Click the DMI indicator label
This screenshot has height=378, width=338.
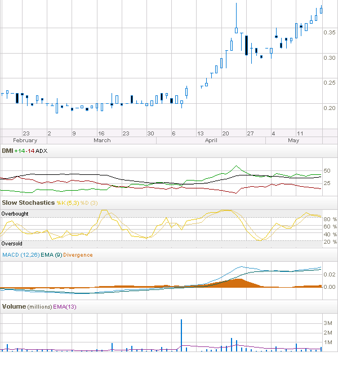pyautogui.click(x=8, y=151)
